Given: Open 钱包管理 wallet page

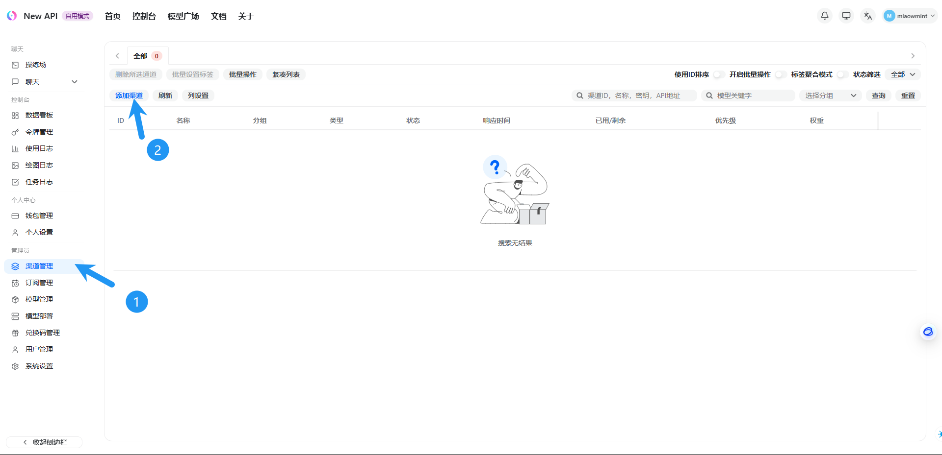Looking at the screenshot, I should [39, 216].
